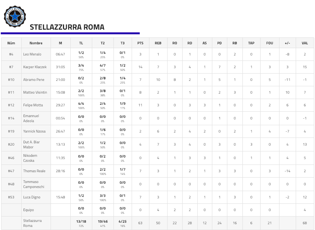Click Stellazzurra Roma totals row label
Viewport: 315px width, 230px height.
pyautogui.click(x=32, y=223)
